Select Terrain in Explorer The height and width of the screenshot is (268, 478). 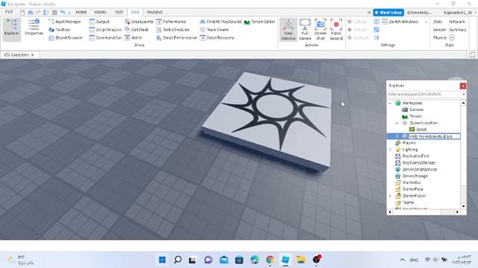[x=412, y=116]
